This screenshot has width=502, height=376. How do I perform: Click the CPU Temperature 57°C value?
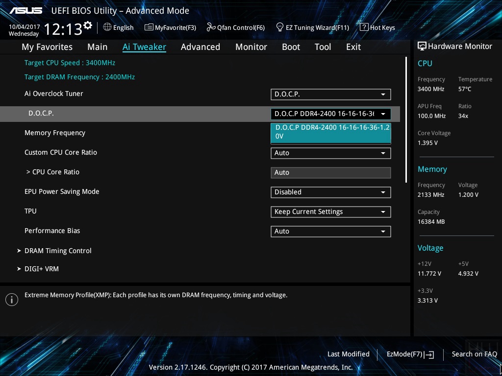[465, 89]
